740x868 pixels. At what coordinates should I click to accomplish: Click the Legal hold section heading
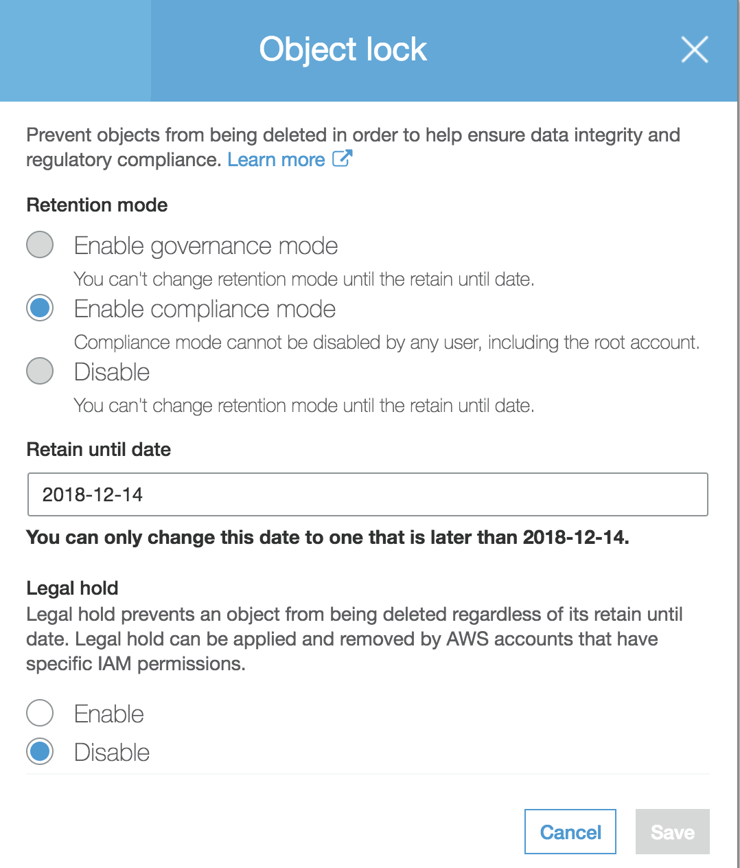(x=71, y=588)
